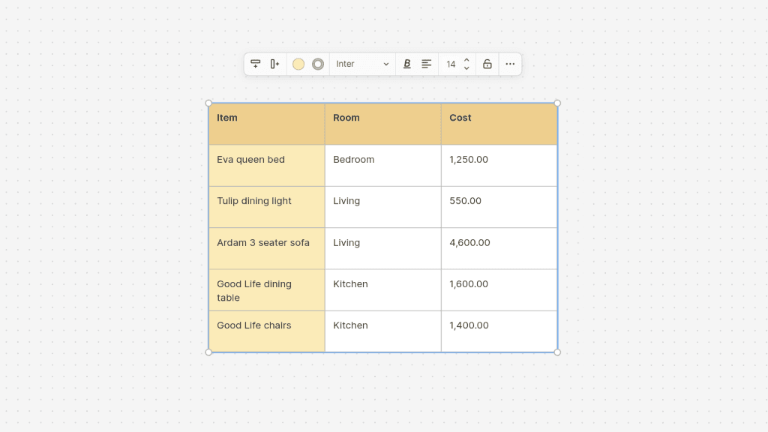Viewport: 768px width, 432px height.
Task: Select the 550.00 cost cell
Action: click(499, 207)
